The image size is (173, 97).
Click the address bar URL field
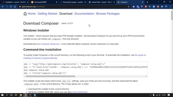(73, 6)
